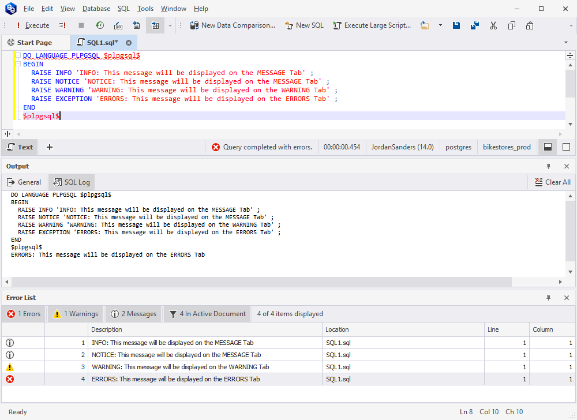Viewport: 577px width, 420px height.
Task: Click the query history clock icon
Action: [x=100, y=25]
